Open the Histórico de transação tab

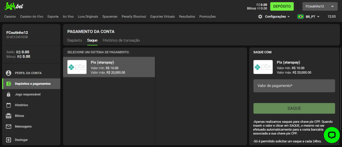121,40
